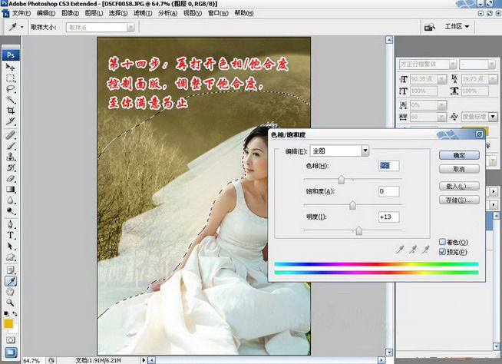This screenshot has height=364, width=502.
Task: Select the Hand tool
Action: point(11,291)
